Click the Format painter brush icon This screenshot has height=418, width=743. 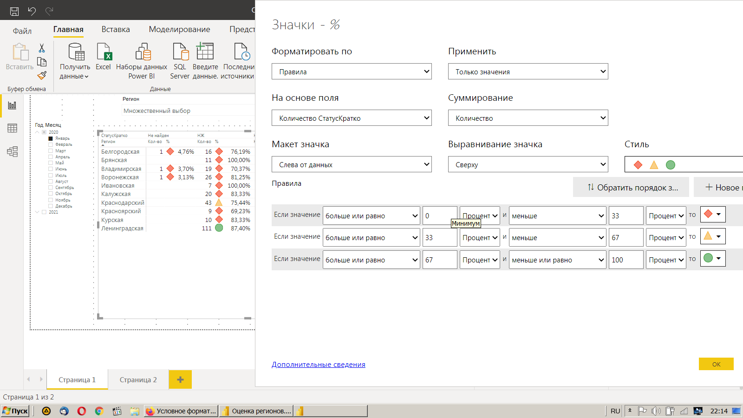pos(42,75)
